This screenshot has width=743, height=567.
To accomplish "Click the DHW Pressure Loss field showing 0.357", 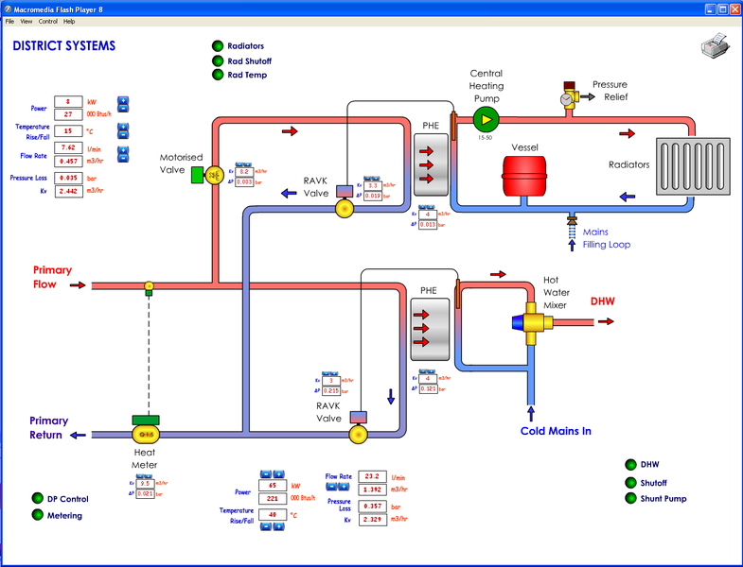I will (373, 506).
